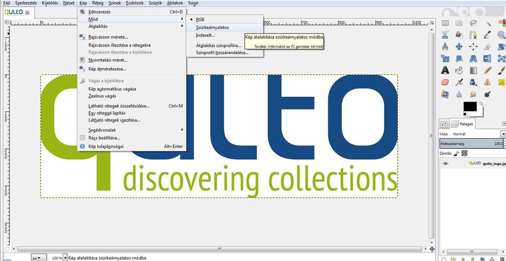This screenshot has height=261, width=506.
Task: Open the px unit dropdown
Action: pos(39,258)
